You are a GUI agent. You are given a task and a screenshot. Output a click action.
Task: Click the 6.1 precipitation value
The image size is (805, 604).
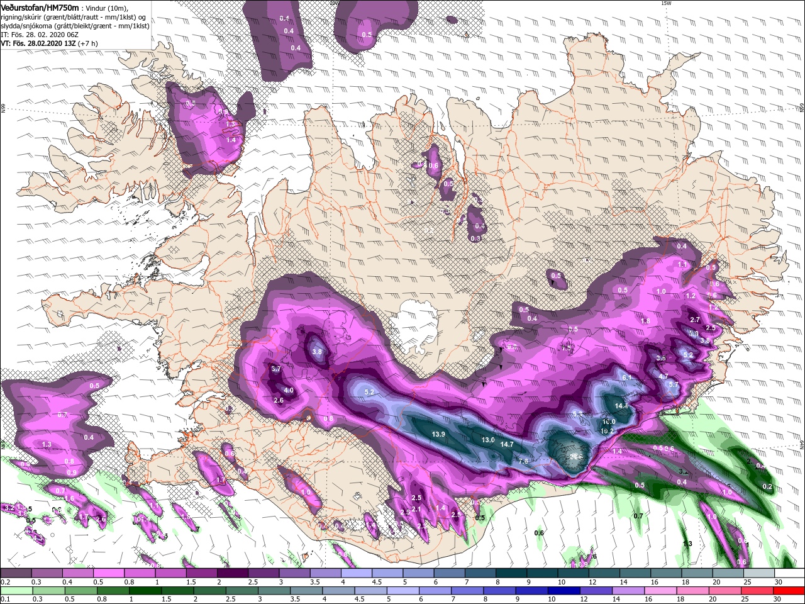tap(627, 377)
